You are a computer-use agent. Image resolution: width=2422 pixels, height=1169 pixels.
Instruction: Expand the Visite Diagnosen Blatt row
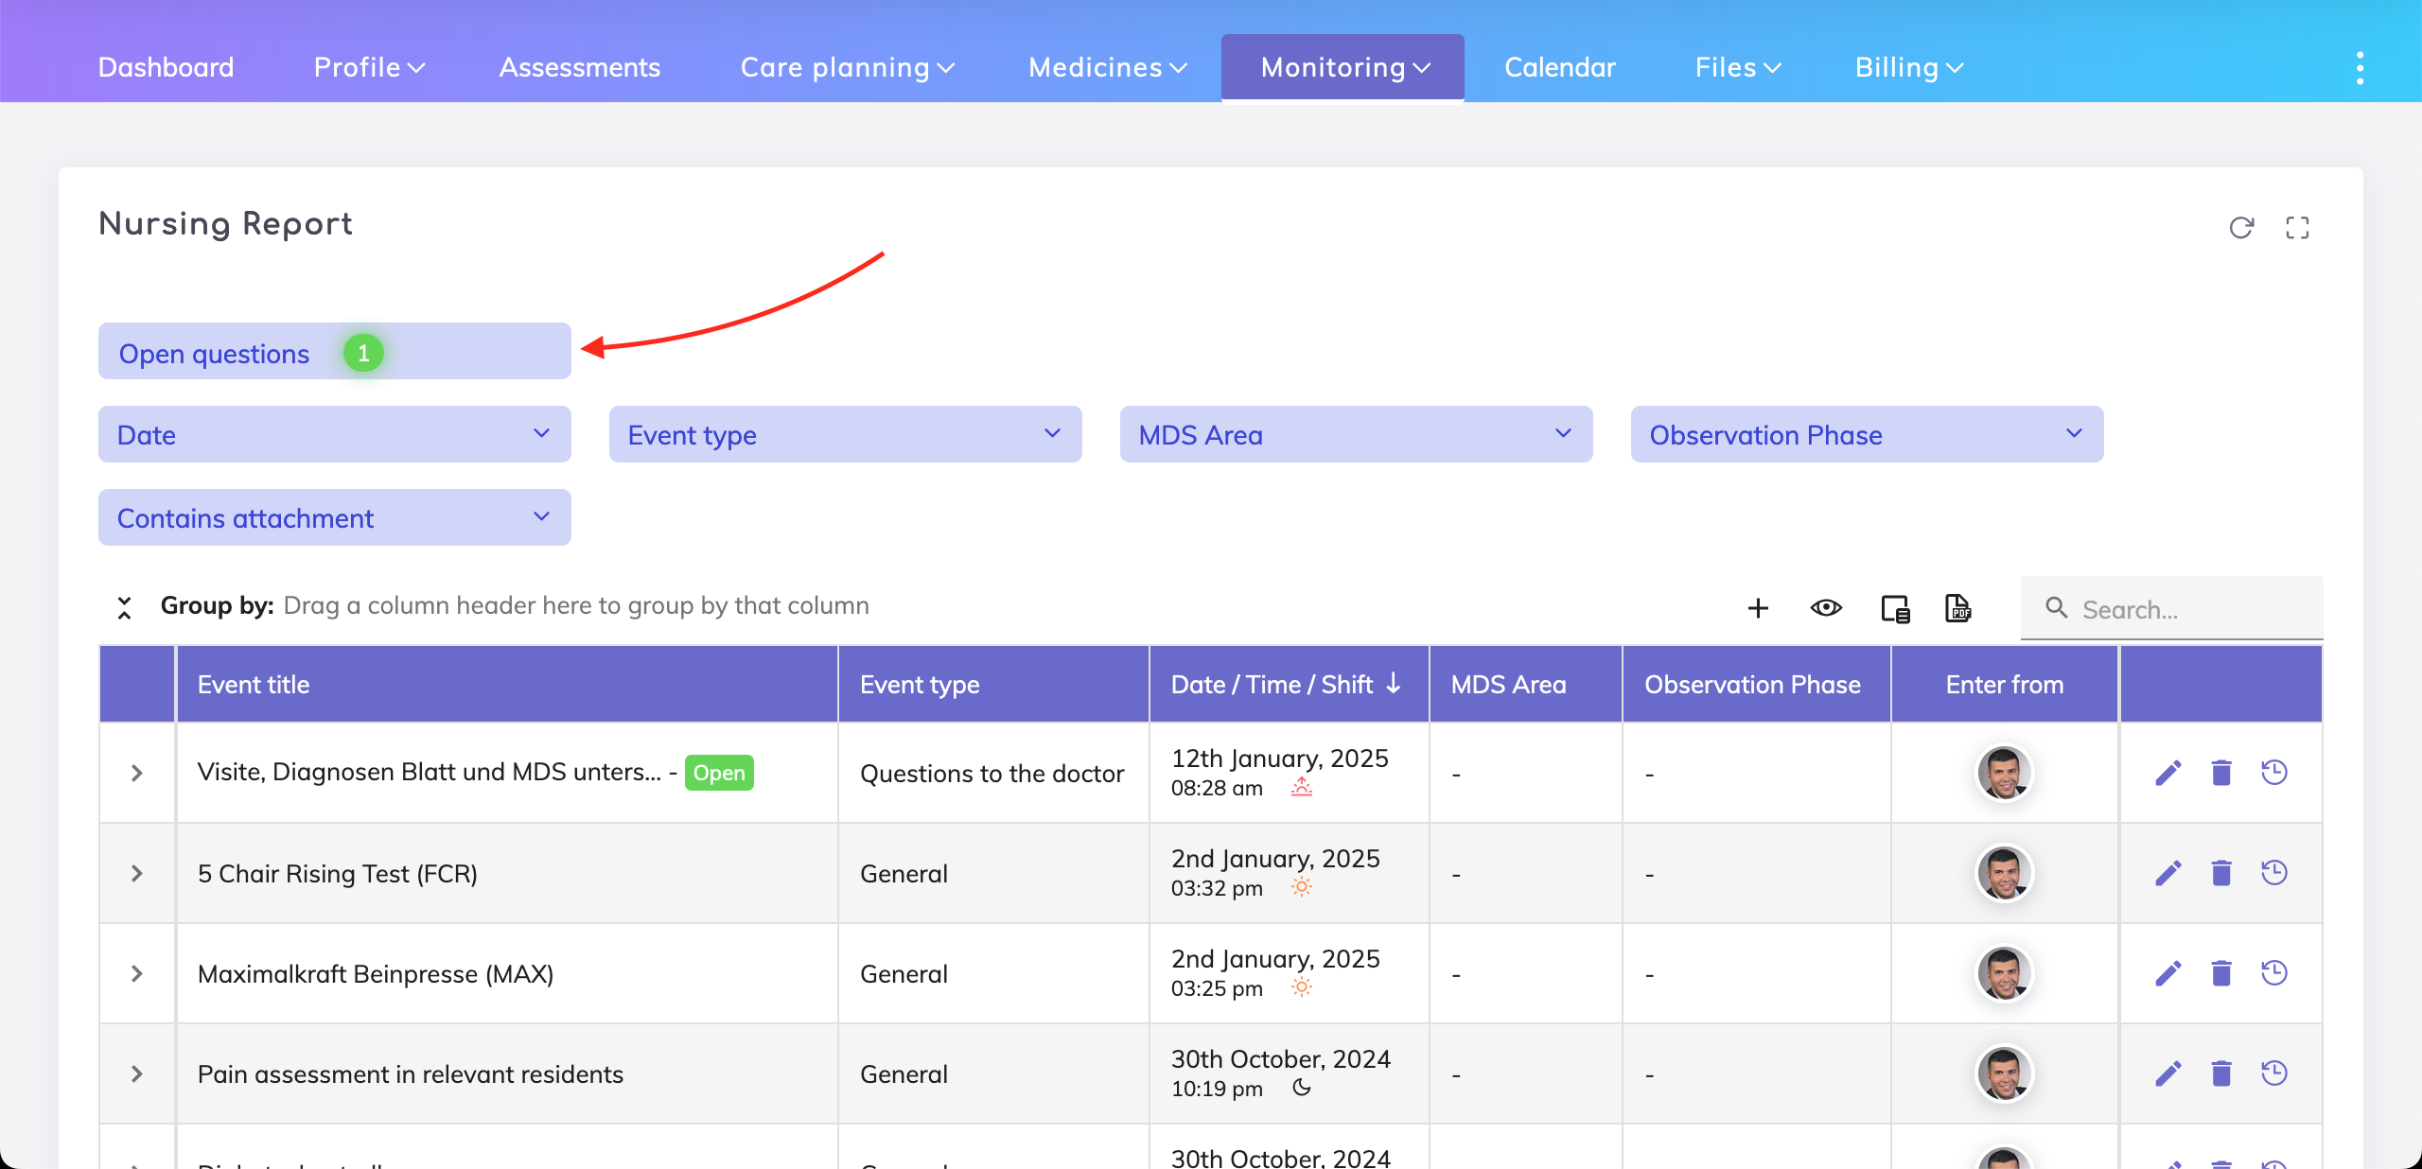tap(137, 773)
